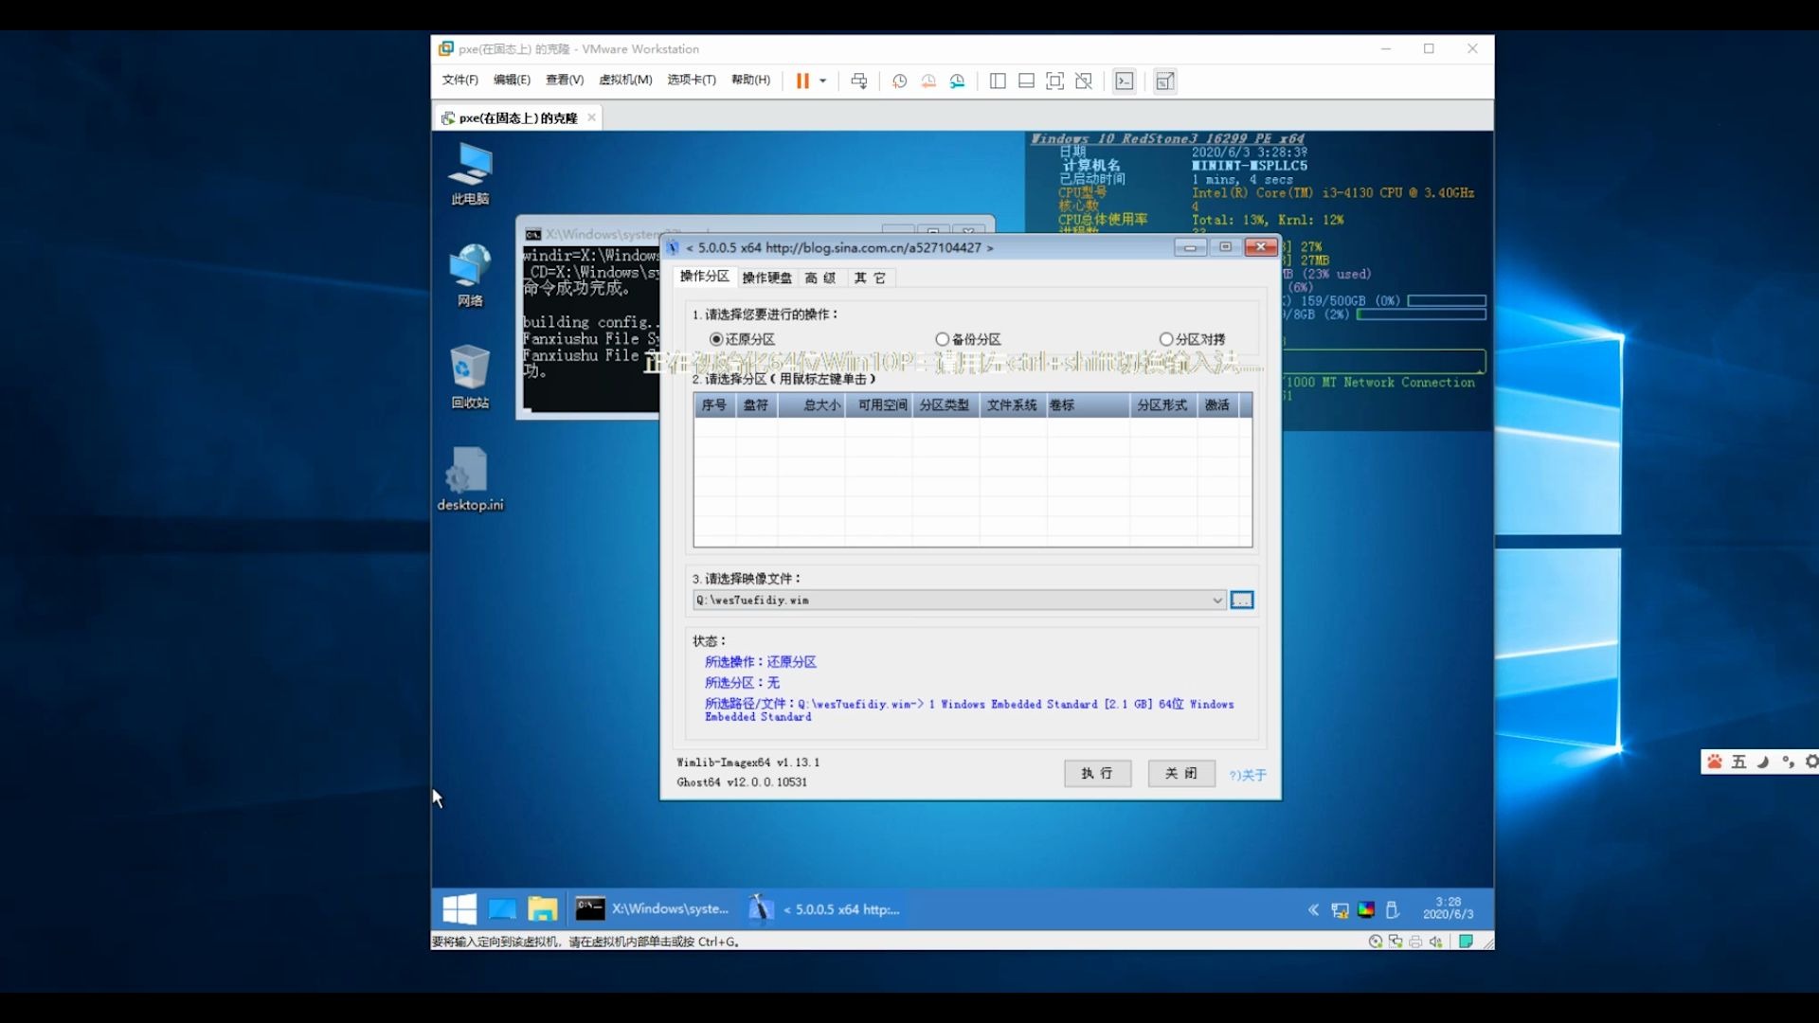The image size is (1819, 1023).
Task: Click the colorful display tray icon
Action: click(1366, 910)
